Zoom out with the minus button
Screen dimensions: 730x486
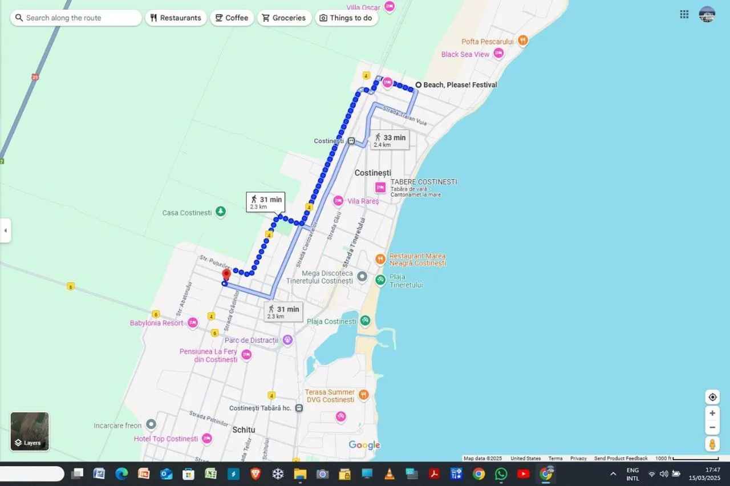tap(712, 427)
